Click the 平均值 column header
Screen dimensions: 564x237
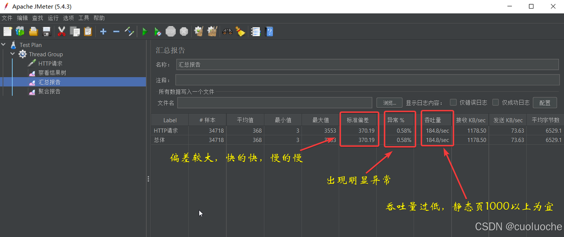(245, 120)
